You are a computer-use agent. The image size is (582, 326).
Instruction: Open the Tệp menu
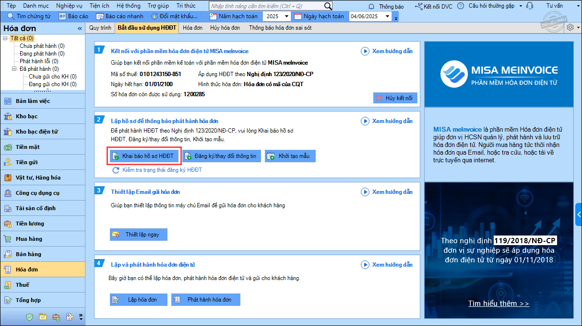[x=12, y=6]
